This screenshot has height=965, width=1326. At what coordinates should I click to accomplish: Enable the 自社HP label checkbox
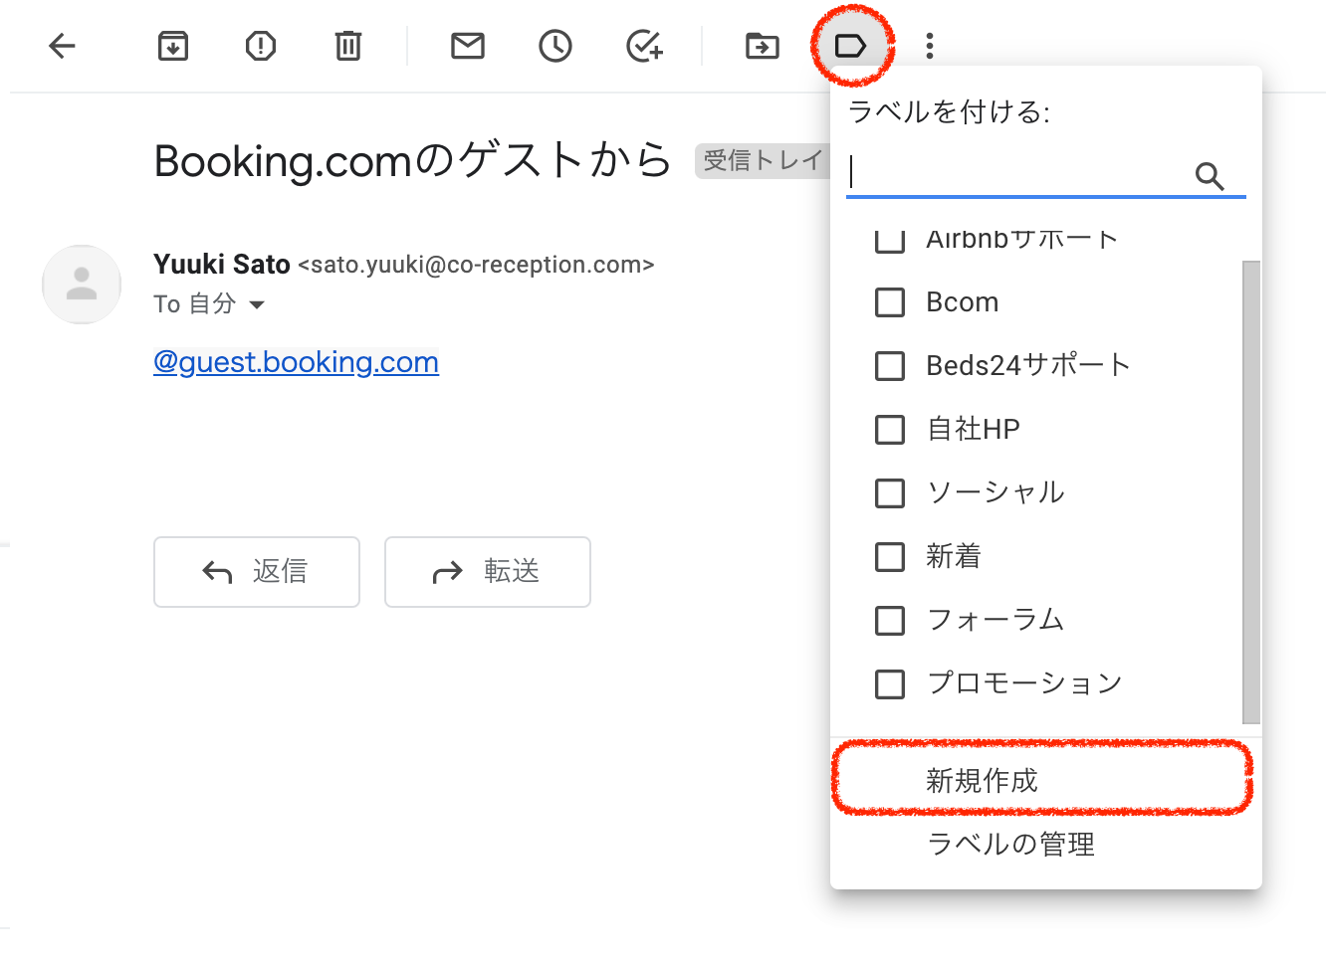pos(889,430)
